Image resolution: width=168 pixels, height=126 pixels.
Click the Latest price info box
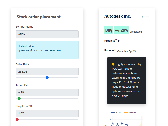coord(47,50)
